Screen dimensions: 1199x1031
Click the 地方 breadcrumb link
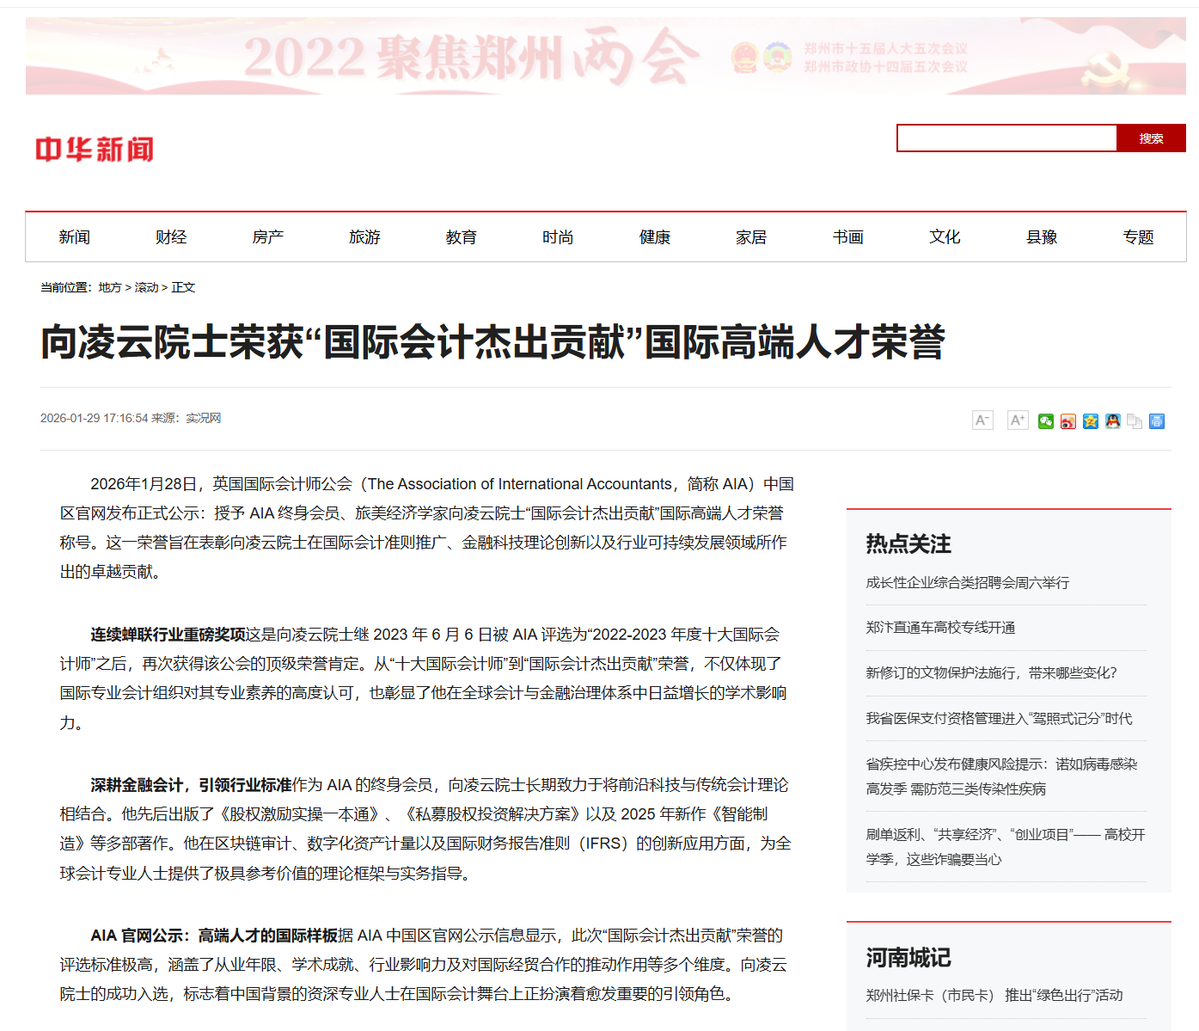click(x=110, y=287)
